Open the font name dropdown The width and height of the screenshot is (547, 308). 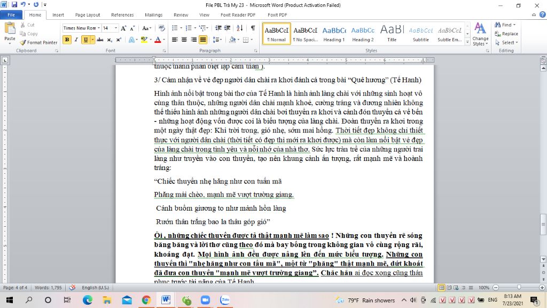click(x=99, y=28)
